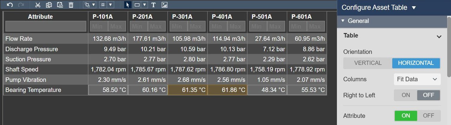The height and width of the screenshot is (125, 451).
Task: Turn Right to Left ON
Action: point(406,95)
